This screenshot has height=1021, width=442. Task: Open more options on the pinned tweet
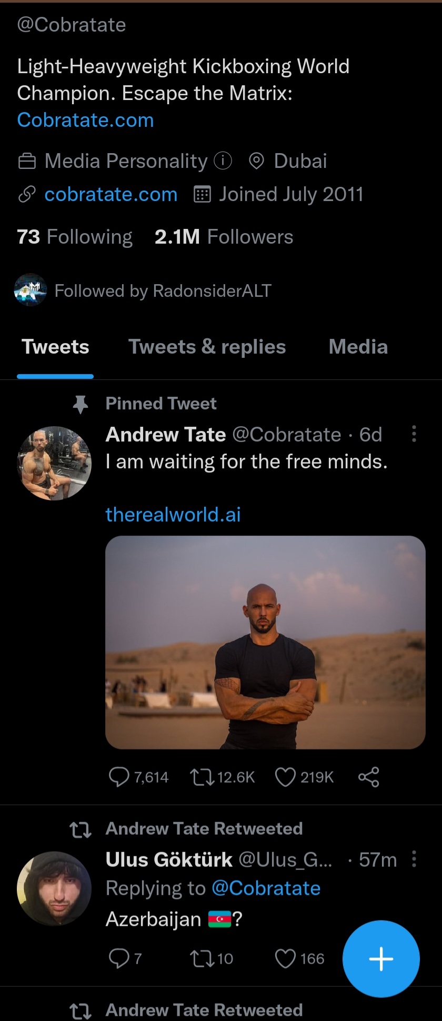pos(414,434)
